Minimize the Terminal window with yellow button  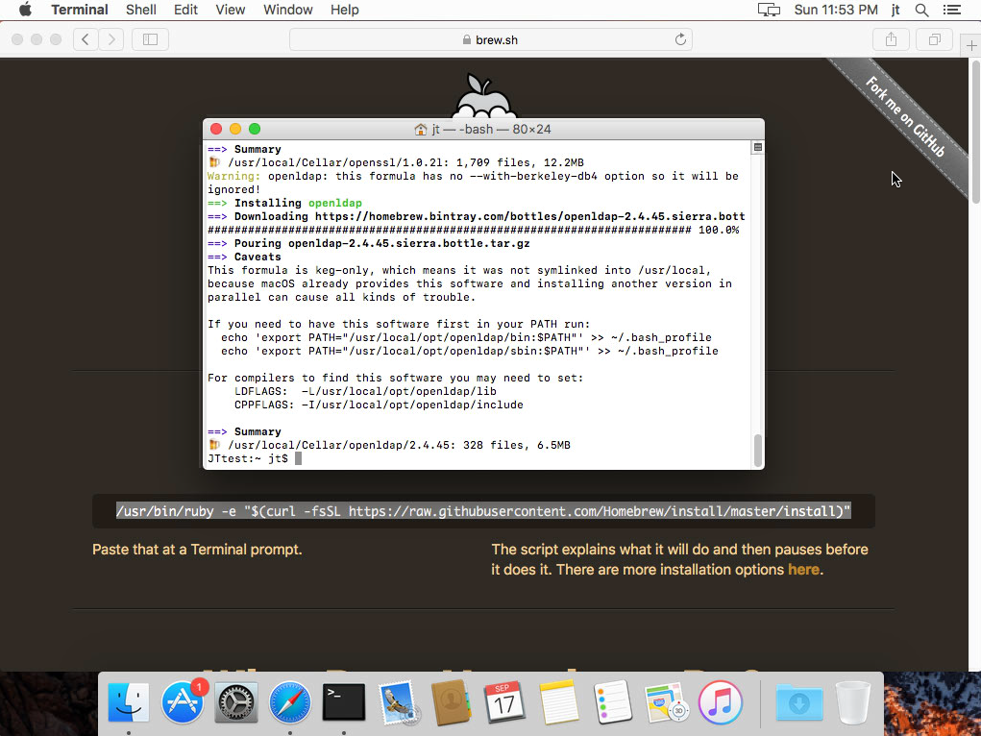click(x=235, y=129)
